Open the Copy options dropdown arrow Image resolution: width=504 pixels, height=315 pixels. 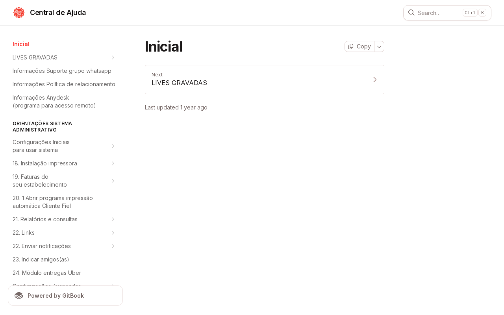pos(379,46)
